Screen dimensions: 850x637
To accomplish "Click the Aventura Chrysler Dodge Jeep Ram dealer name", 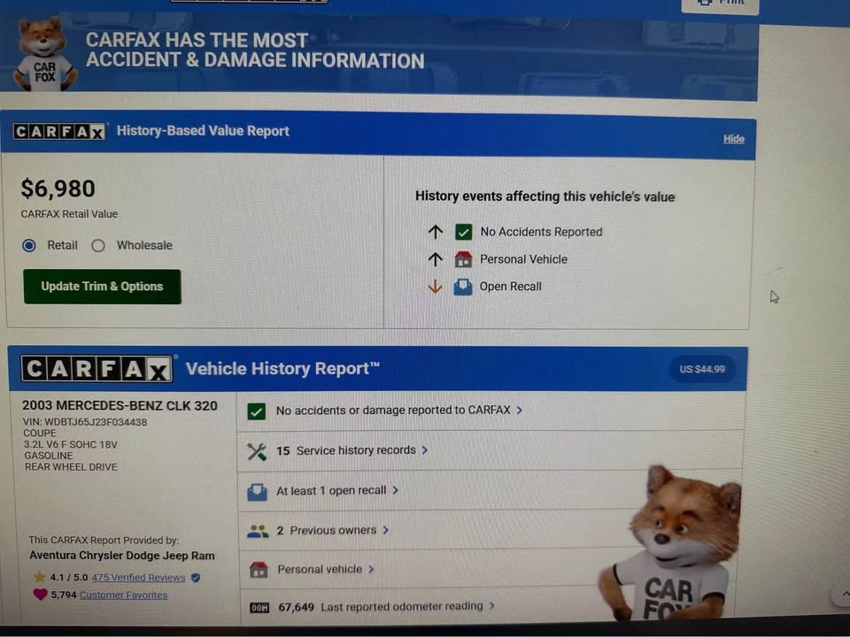I will pyautogui.click(x=122, y=556).
